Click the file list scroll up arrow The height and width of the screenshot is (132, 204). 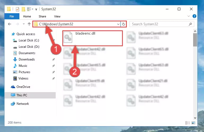[x=195, y=31]
